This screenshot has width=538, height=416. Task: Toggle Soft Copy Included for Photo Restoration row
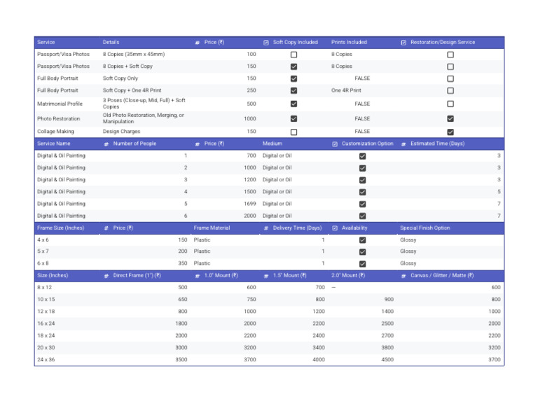pyautogui.click(x=294, y=118)
